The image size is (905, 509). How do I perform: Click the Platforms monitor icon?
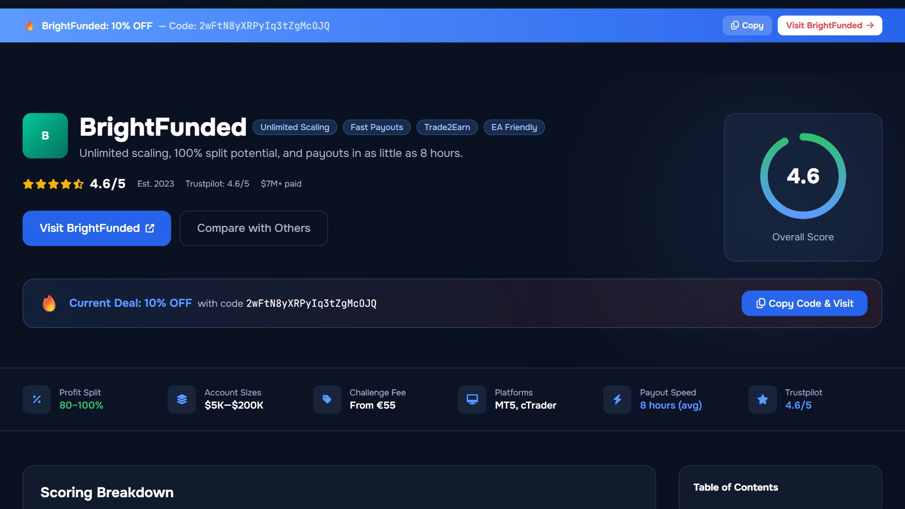click(472, 399)
